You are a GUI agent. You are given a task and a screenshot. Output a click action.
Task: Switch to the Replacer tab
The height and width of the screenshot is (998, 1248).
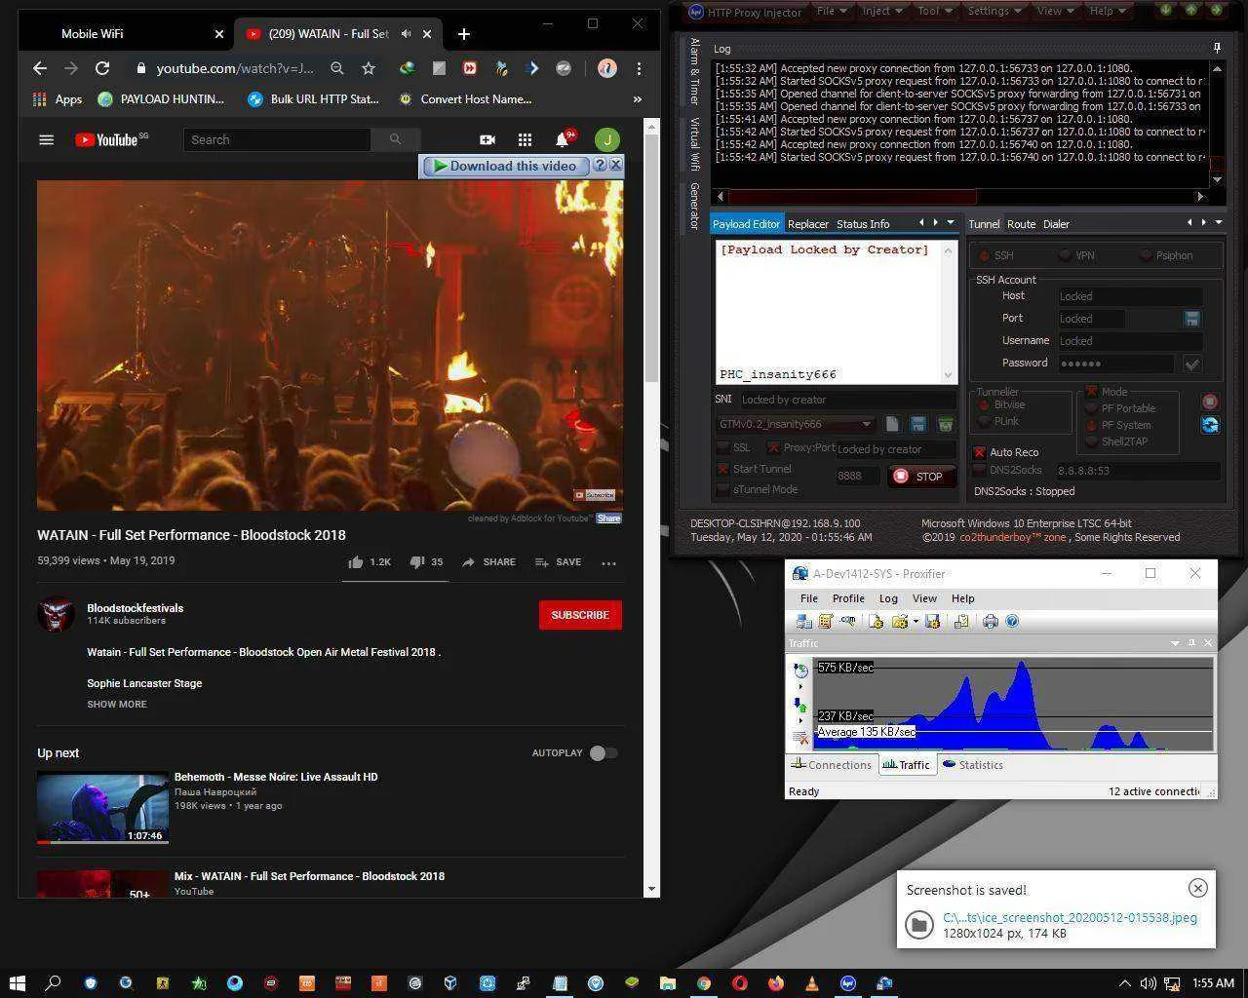coord(808,223)
